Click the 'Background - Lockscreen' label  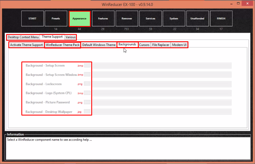(x=44, y=84)
